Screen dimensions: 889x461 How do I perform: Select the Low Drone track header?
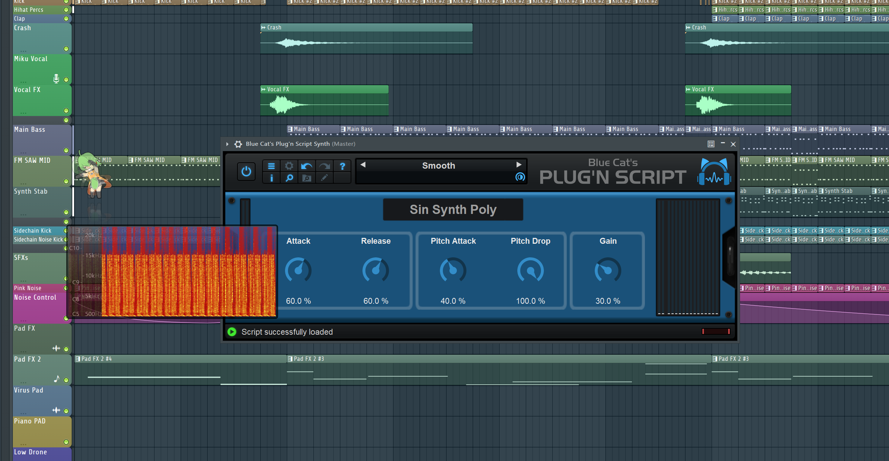coord(42,454)
